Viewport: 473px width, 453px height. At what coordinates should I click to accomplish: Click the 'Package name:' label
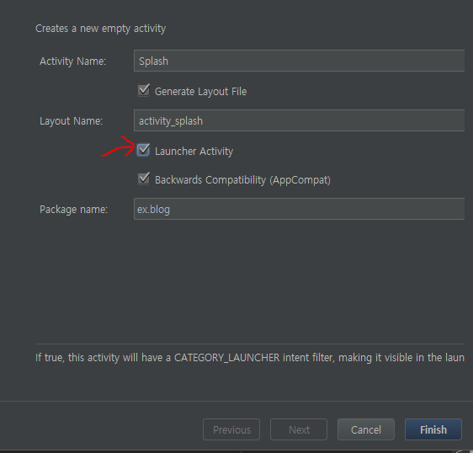pyautogui.click(x=73, y=209)
